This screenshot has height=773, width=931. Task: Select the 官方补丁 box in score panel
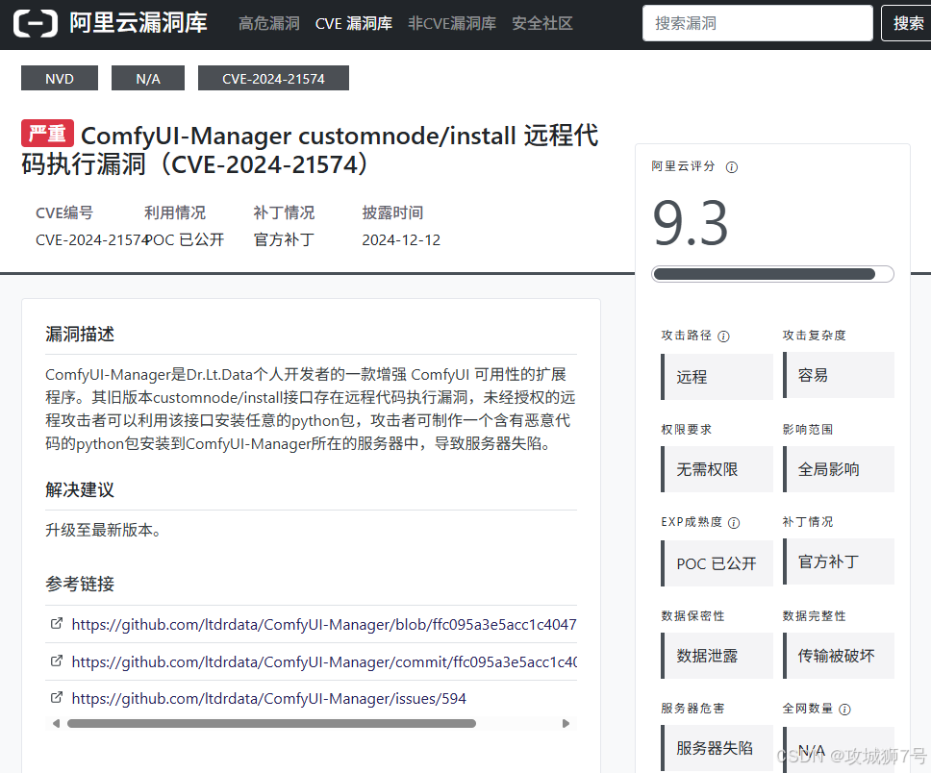click(839, 561)
